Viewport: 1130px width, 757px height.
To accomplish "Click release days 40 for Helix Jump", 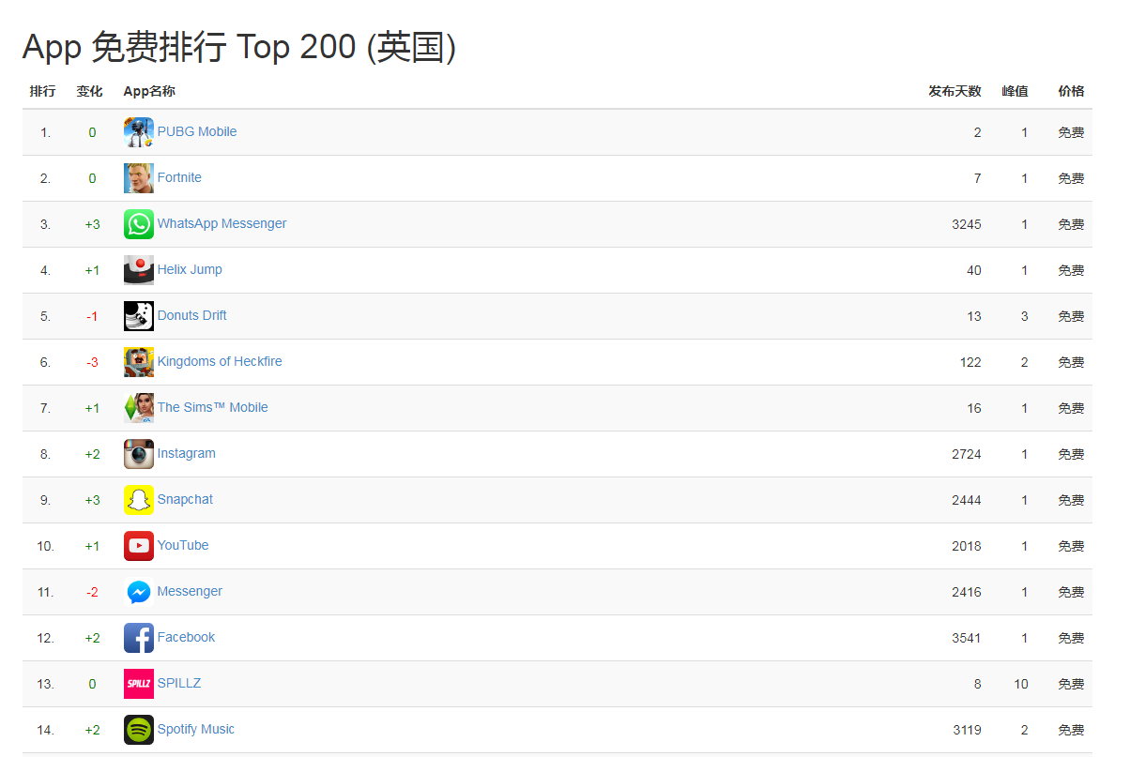I will 974,270.
